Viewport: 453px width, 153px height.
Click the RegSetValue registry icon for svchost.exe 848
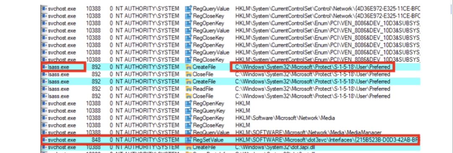(189, 140)
